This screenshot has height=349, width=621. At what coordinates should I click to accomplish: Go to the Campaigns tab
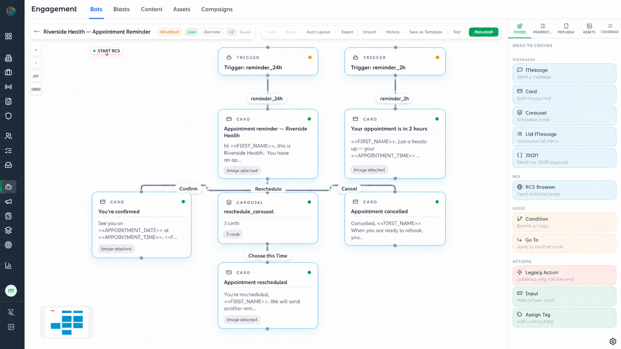217,9
